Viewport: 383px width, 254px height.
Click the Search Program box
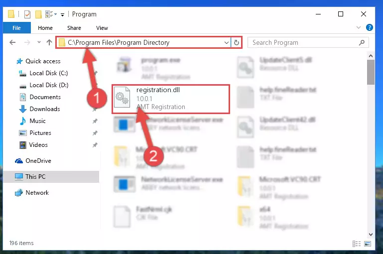tap(308, 42)
